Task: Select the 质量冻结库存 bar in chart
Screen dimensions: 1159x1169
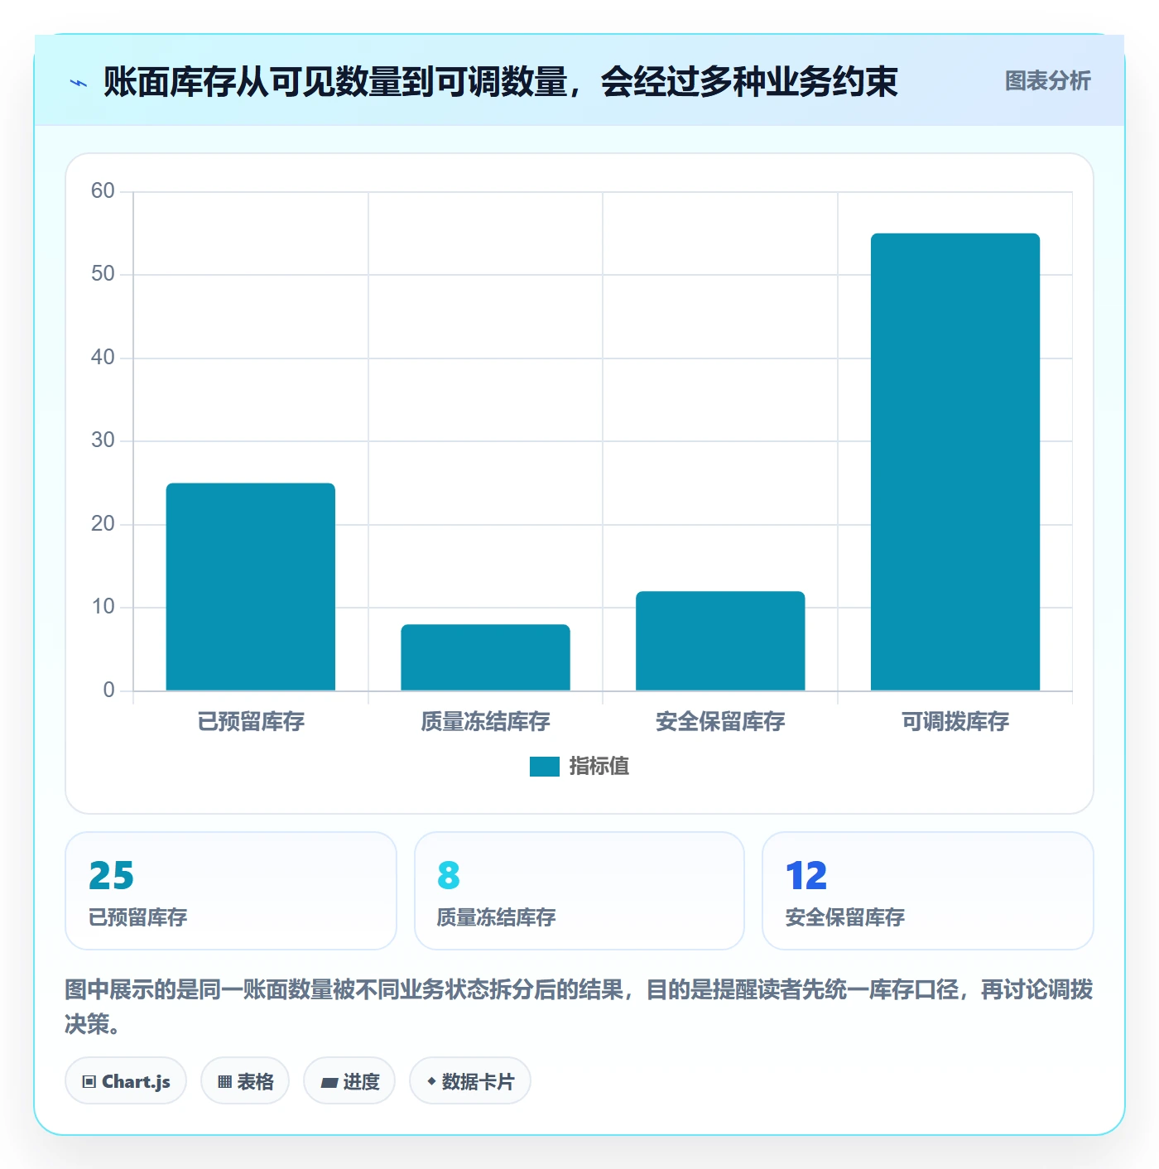Action: click(485, 657)
